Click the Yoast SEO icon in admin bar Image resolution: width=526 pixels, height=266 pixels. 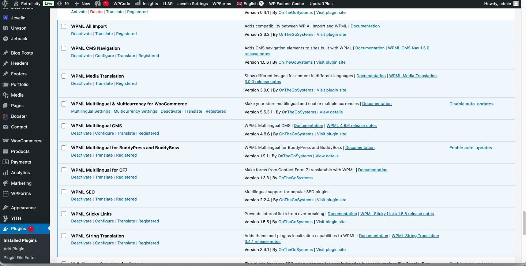(x=98, y=4)
